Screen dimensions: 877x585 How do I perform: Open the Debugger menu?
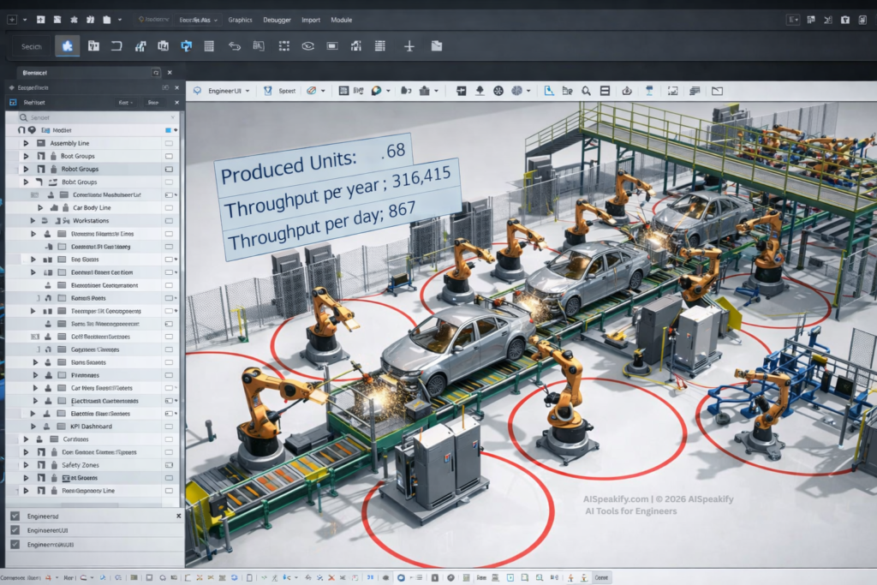click(276, 20)
